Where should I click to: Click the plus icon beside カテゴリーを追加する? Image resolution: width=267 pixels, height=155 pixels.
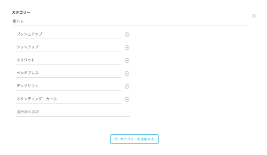tap(116, 139)
